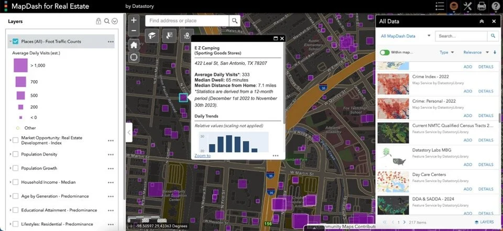Click the All Data search magnifier

[x=493, y=36]
